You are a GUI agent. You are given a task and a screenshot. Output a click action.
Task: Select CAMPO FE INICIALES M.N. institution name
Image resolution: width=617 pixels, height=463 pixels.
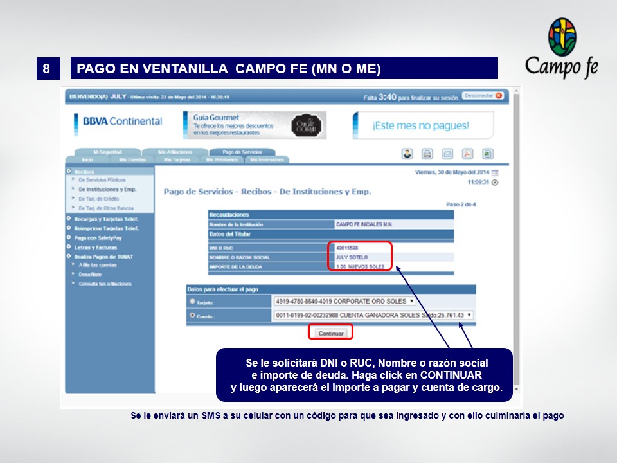click(x=364, y=224)
